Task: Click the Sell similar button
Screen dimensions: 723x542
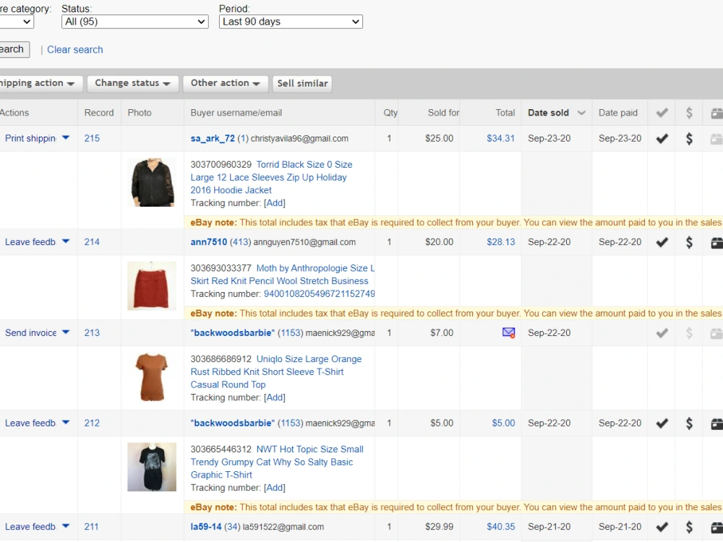Action: 302,83
